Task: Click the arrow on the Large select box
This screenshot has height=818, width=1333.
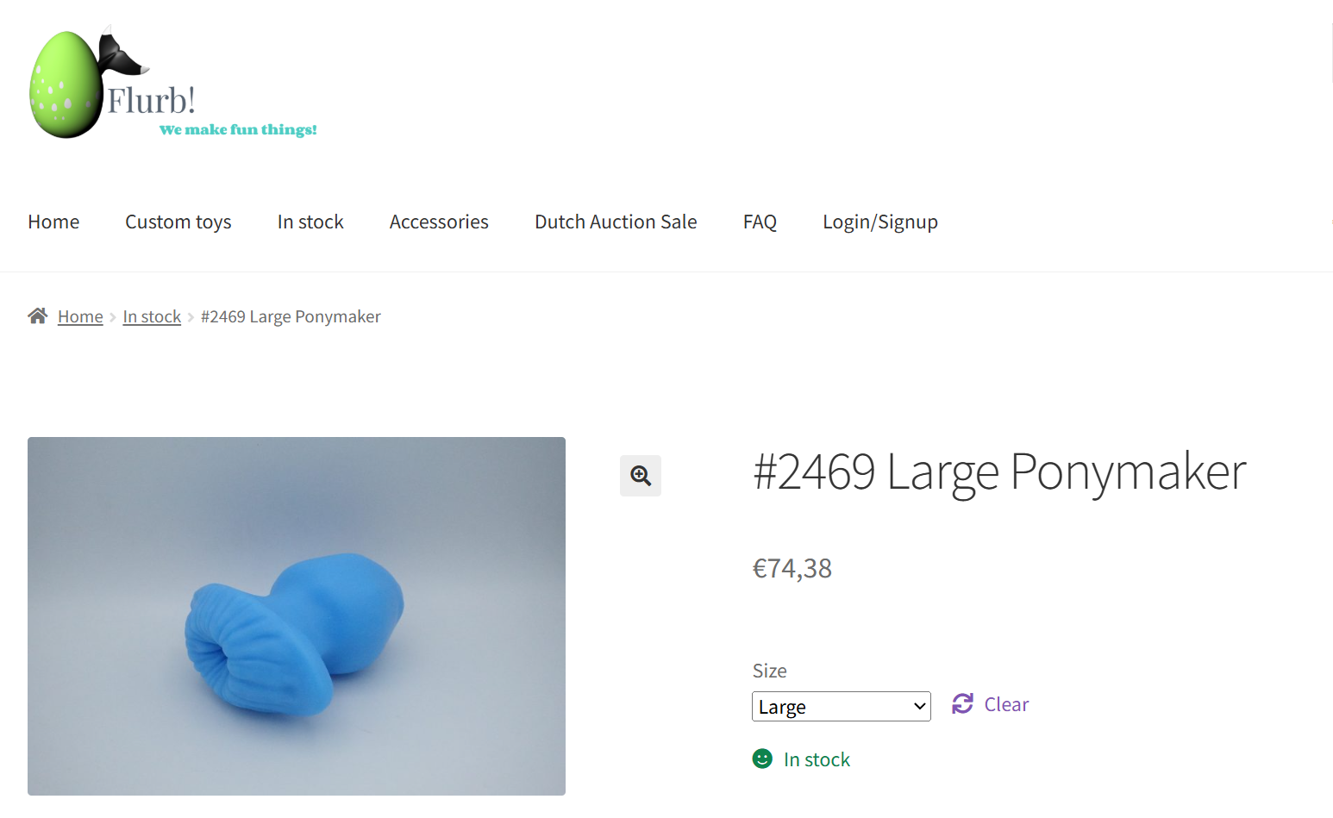Action: click(919, 707)
